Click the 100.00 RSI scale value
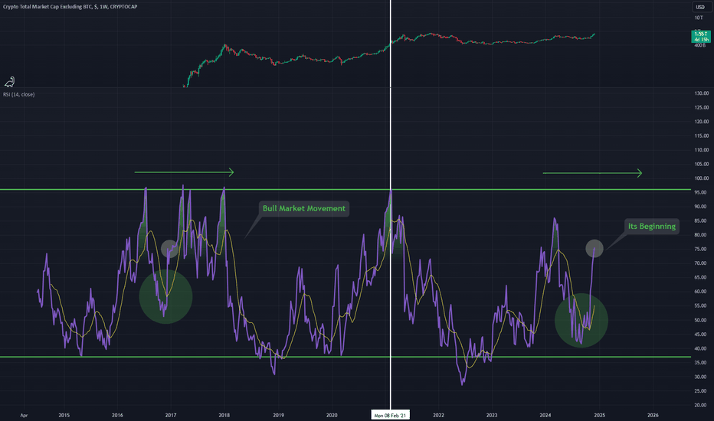The height and width of the screenshot is (421, 714). click(701, 178)
